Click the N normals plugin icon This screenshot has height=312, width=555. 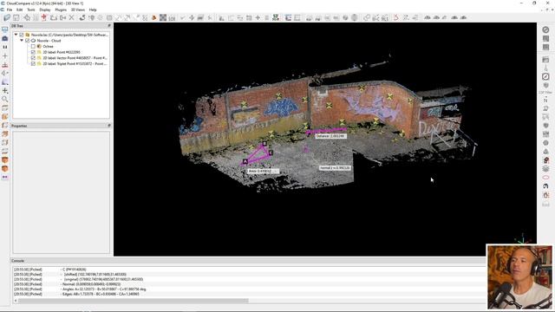coord(545,101)
